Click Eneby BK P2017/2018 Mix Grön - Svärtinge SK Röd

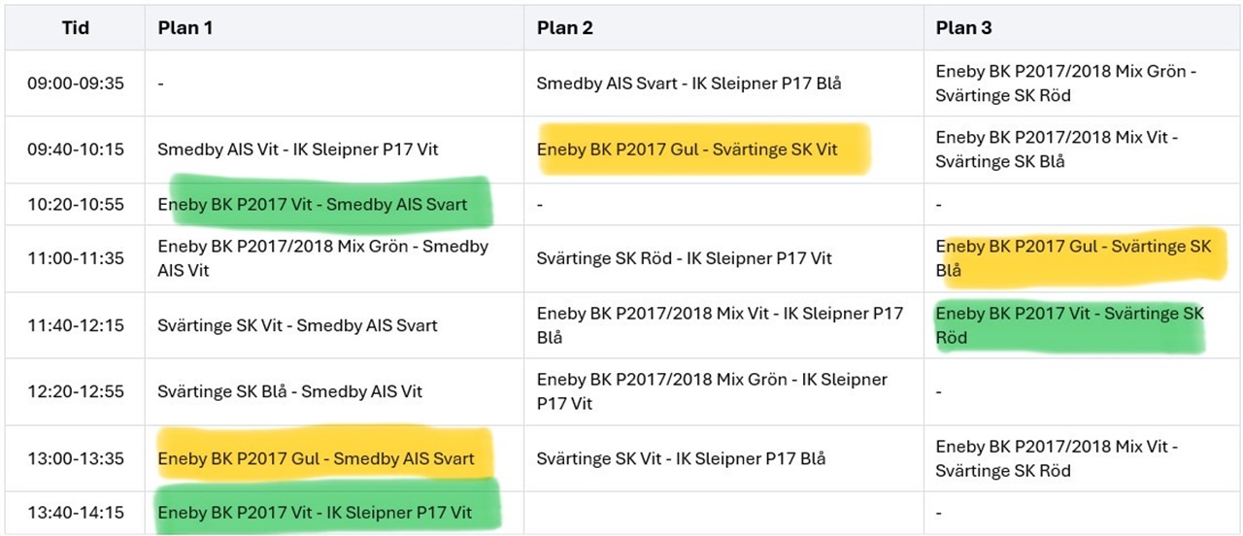pos(1067,84)
